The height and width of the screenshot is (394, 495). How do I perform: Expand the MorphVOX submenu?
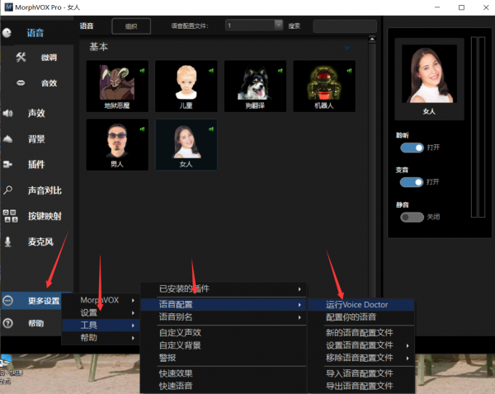pos(101,300)
